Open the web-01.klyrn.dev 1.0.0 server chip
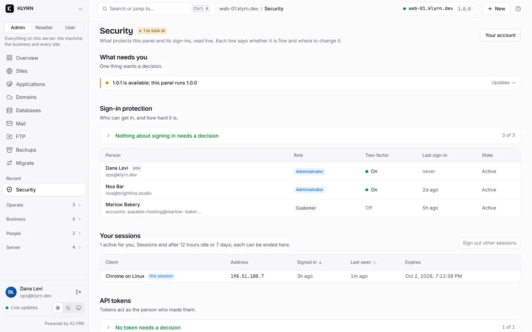This screenshot has height=332, width=532. point(438,9)
